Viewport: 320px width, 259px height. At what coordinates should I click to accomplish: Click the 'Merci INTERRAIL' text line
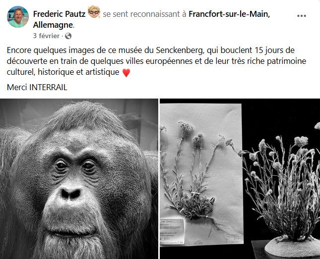[37, 88]
